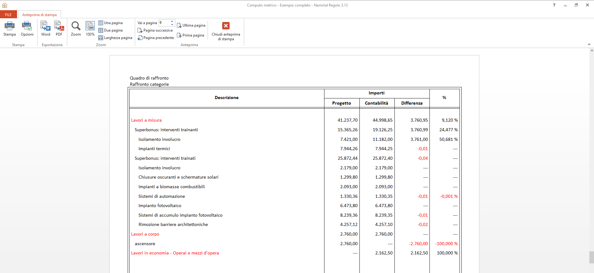Collapse the ribbon with the chevron
The height and width of the screenshot is (273, 594).
[589, 45]
